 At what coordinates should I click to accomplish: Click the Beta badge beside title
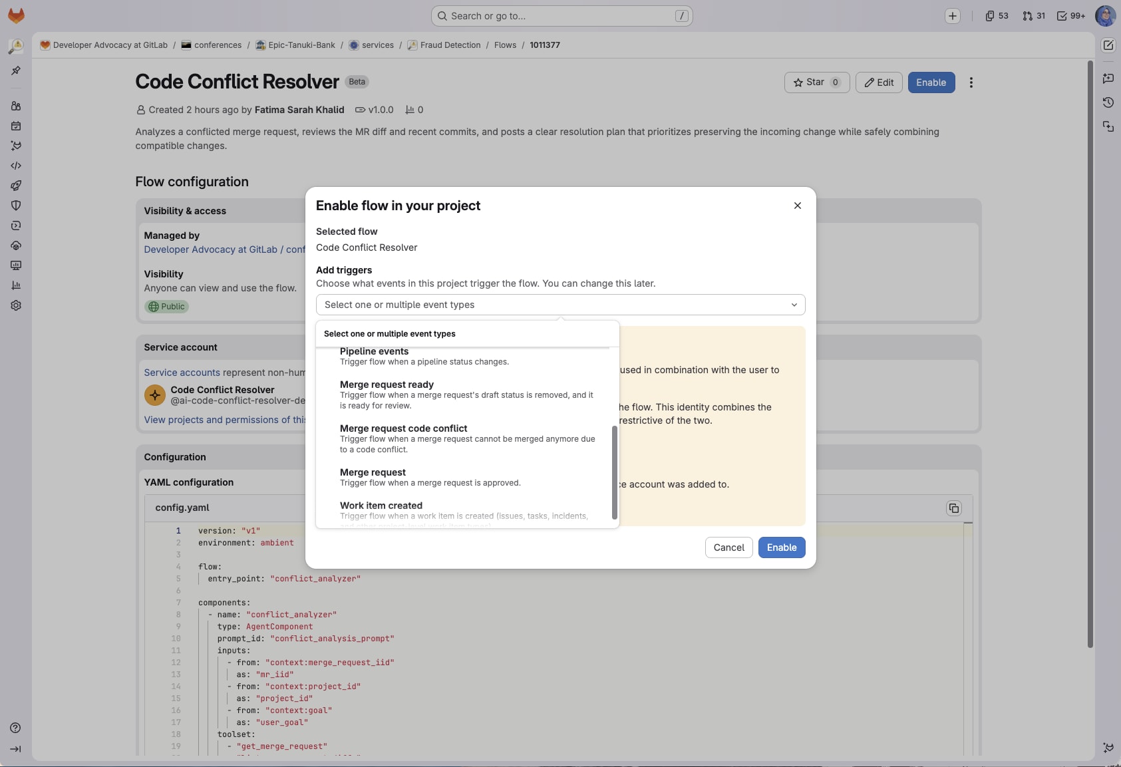(357, 82)
